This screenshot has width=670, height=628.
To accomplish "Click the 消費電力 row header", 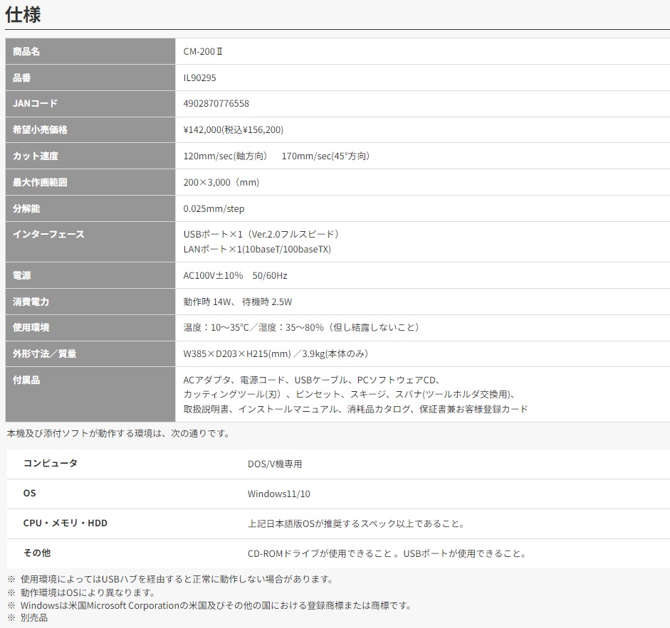I will 31,302.
